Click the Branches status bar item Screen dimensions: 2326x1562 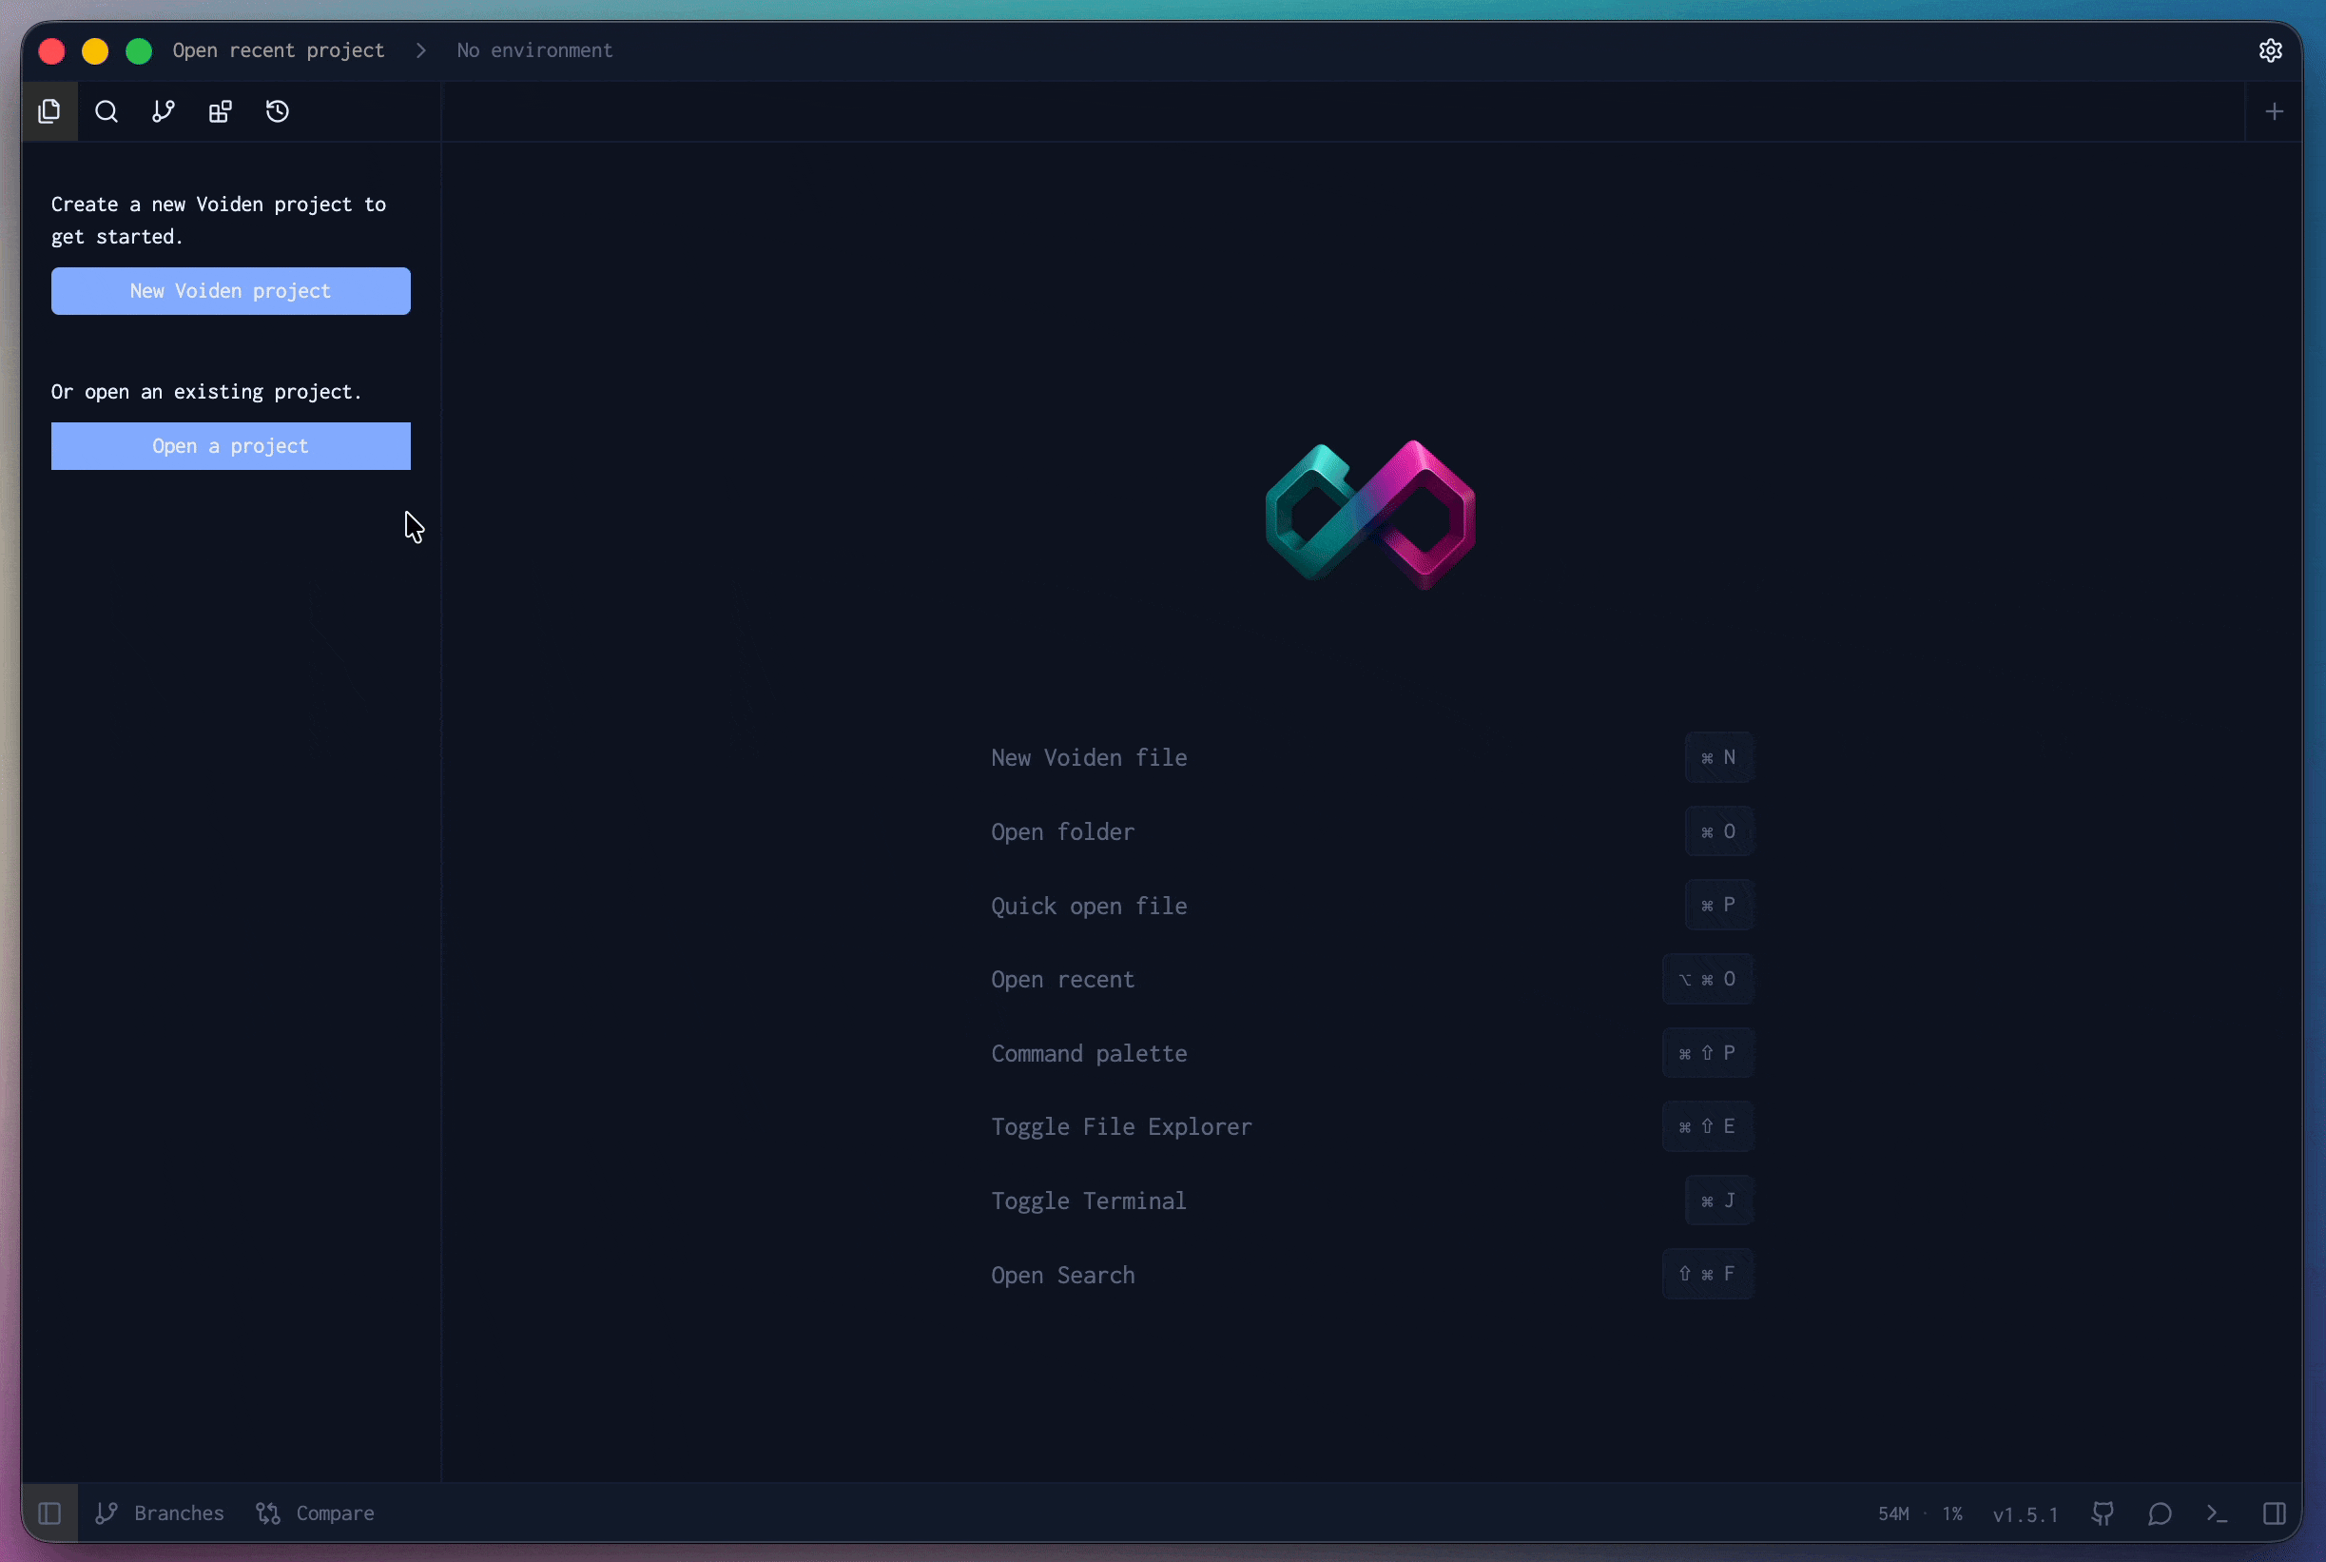[x=160, y=1513]
